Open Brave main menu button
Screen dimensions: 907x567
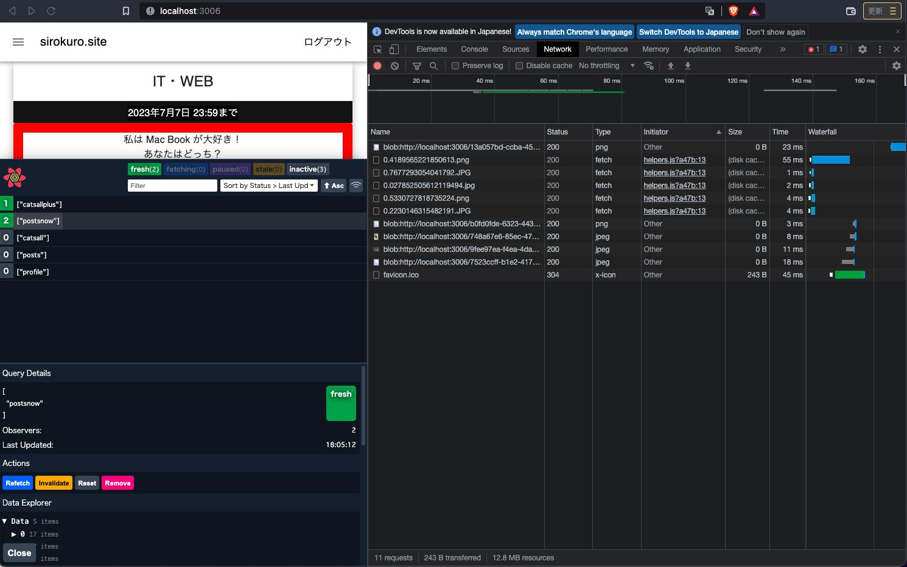point(882,11)
